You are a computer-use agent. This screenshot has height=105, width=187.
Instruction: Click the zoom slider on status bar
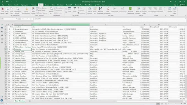click(x=175, y=104)
